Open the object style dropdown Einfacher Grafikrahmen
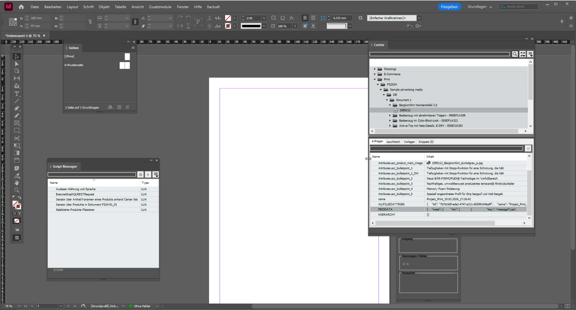This screenshot has width=576, height=310. tap(419, 18)
